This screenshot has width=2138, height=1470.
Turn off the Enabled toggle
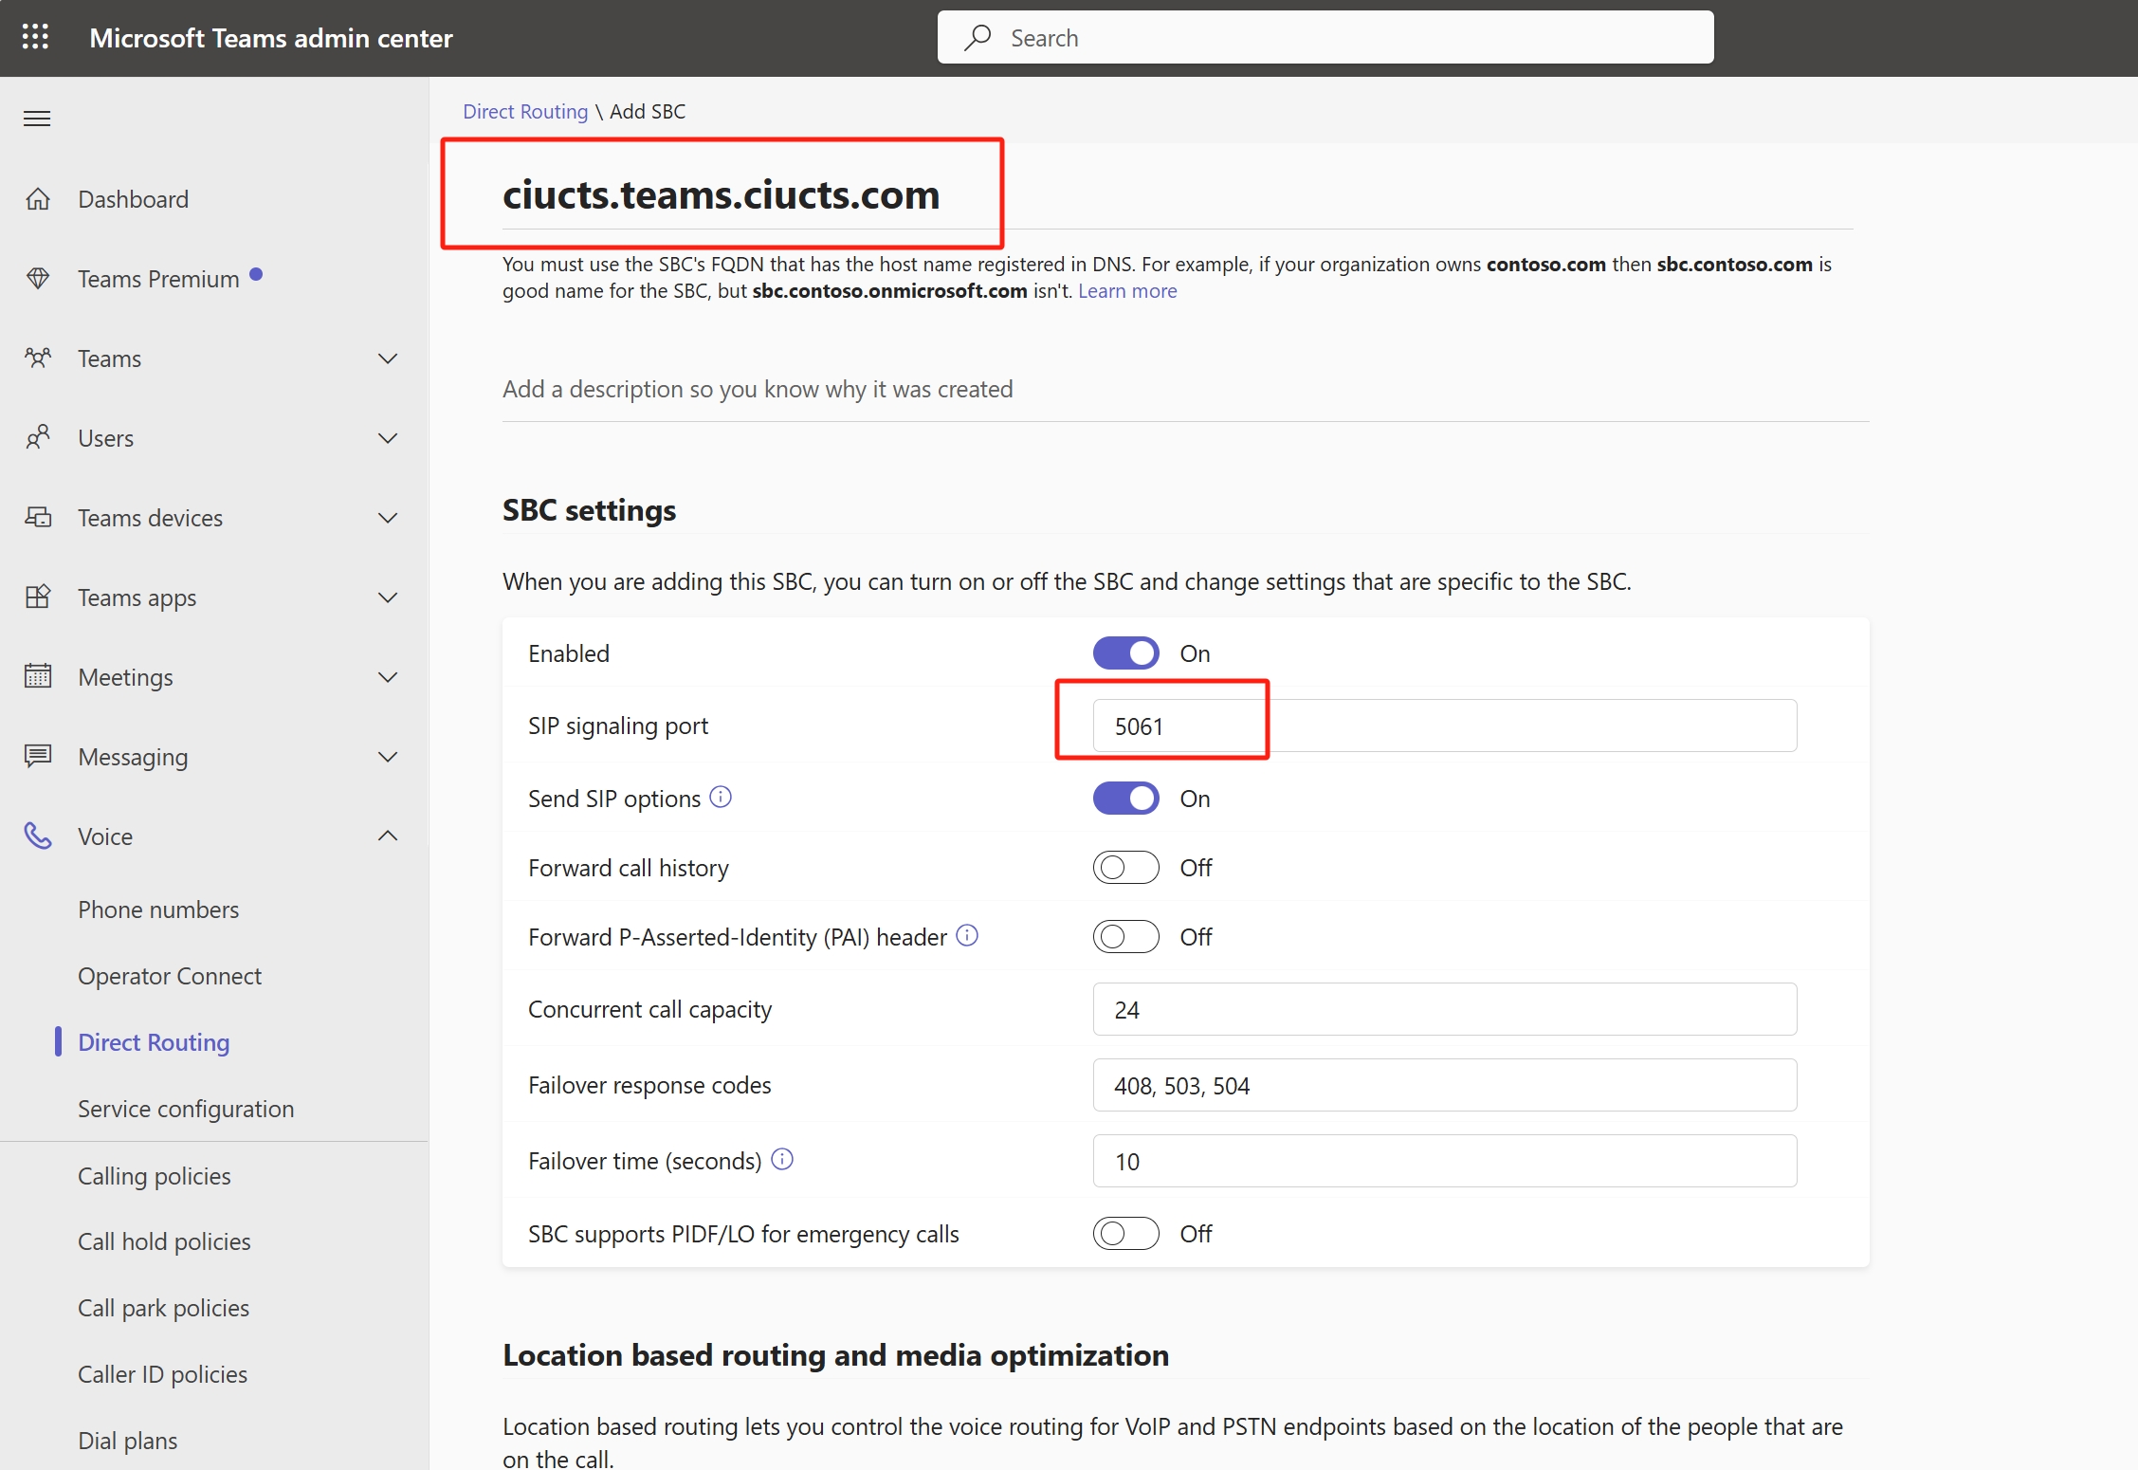[x=1125, y=653]
